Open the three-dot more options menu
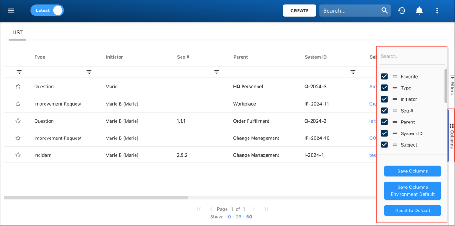 (437, 11)
